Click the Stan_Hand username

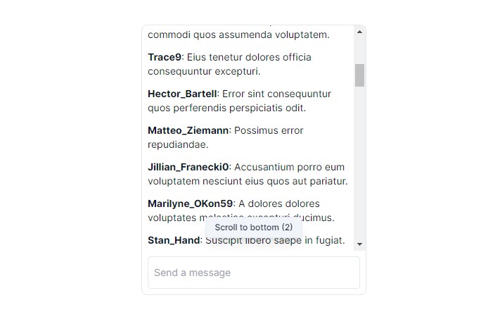(174, 240)
